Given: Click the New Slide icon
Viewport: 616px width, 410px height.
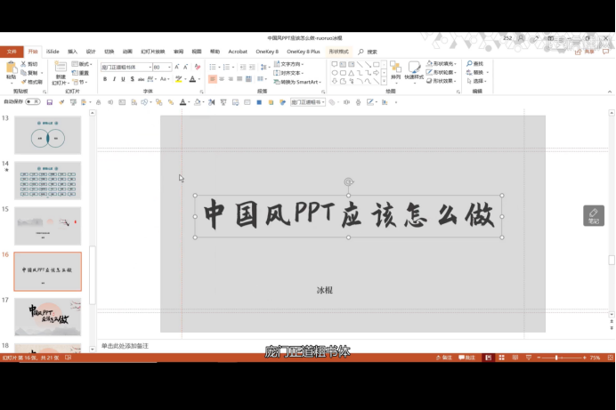Looking at the screenshot, I should (61, 67).
